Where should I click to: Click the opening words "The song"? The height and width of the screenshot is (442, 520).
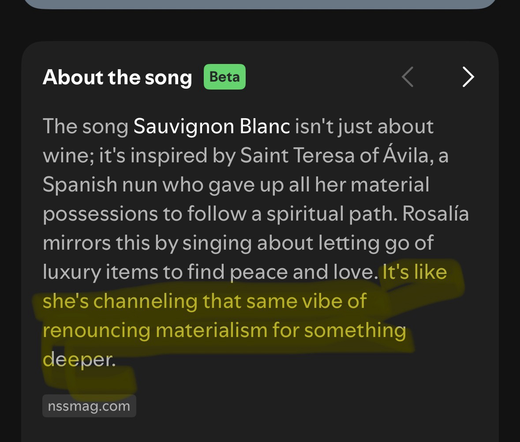pos(86,127)
